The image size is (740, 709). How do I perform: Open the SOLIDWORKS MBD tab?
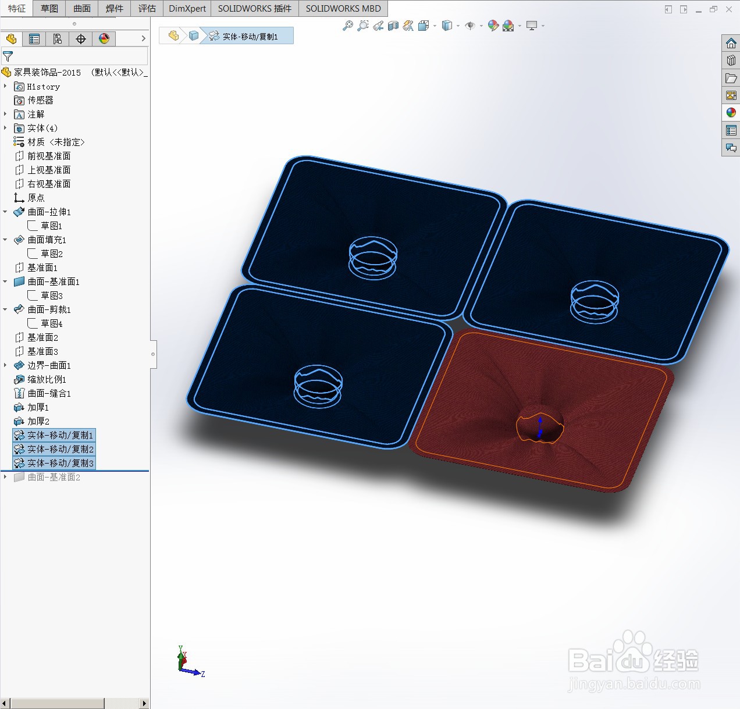pos(343,8)
